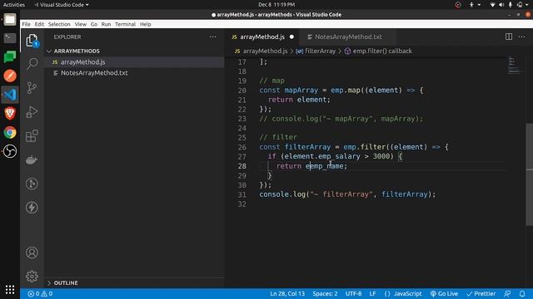Viewport: 533px width, 299px height.
Task: Click the feedback icon in status bar
Action: tap(507, 293)
